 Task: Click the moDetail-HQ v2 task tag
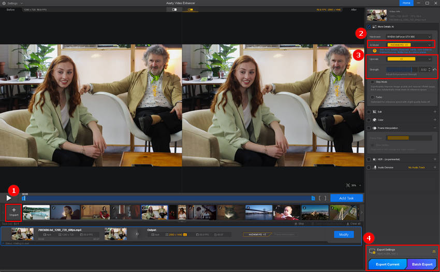257,234
